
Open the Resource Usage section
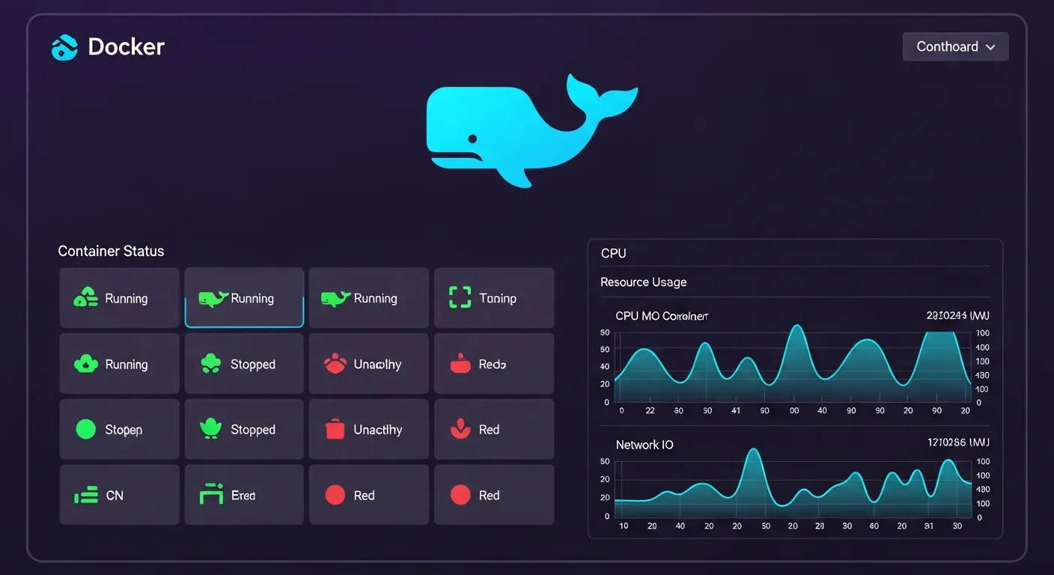tap(643, 282)
